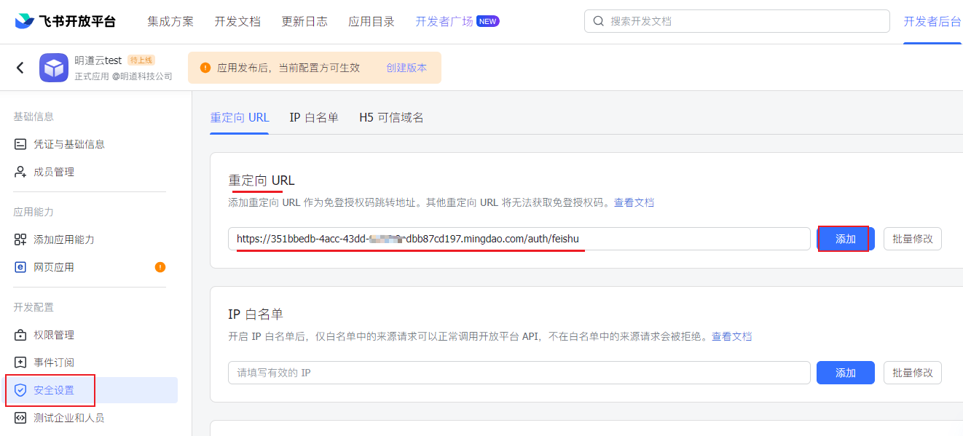Click 批量修改 beside the IP whitelist field
The image size is (963, 436).
coord(913,373)
